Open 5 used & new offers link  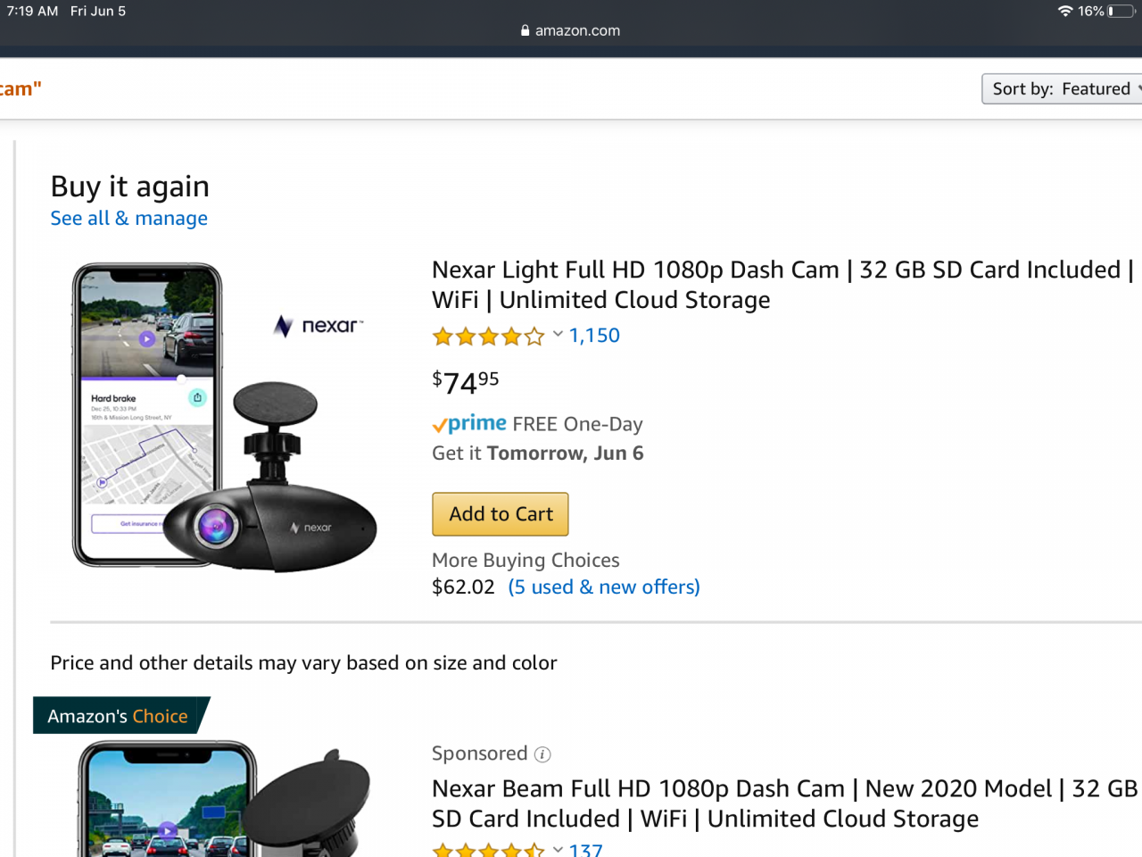click(x=604, y=587)
